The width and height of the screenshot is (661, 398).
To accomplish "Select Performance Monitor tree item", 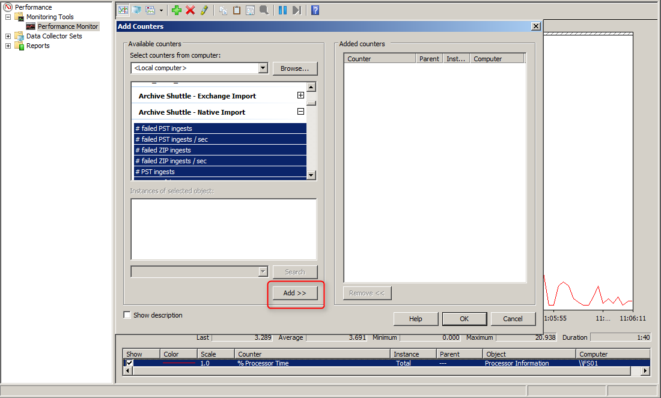I will (x=67, y=26).
